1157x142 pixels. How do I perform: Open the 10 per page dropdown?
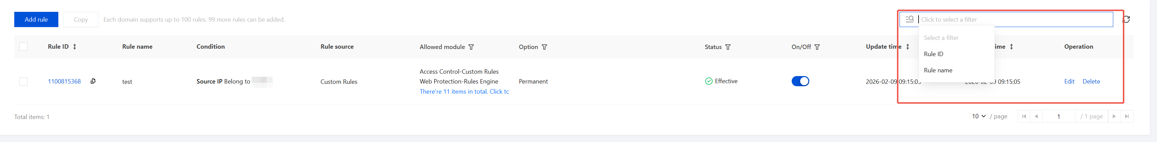coord(979,116)
